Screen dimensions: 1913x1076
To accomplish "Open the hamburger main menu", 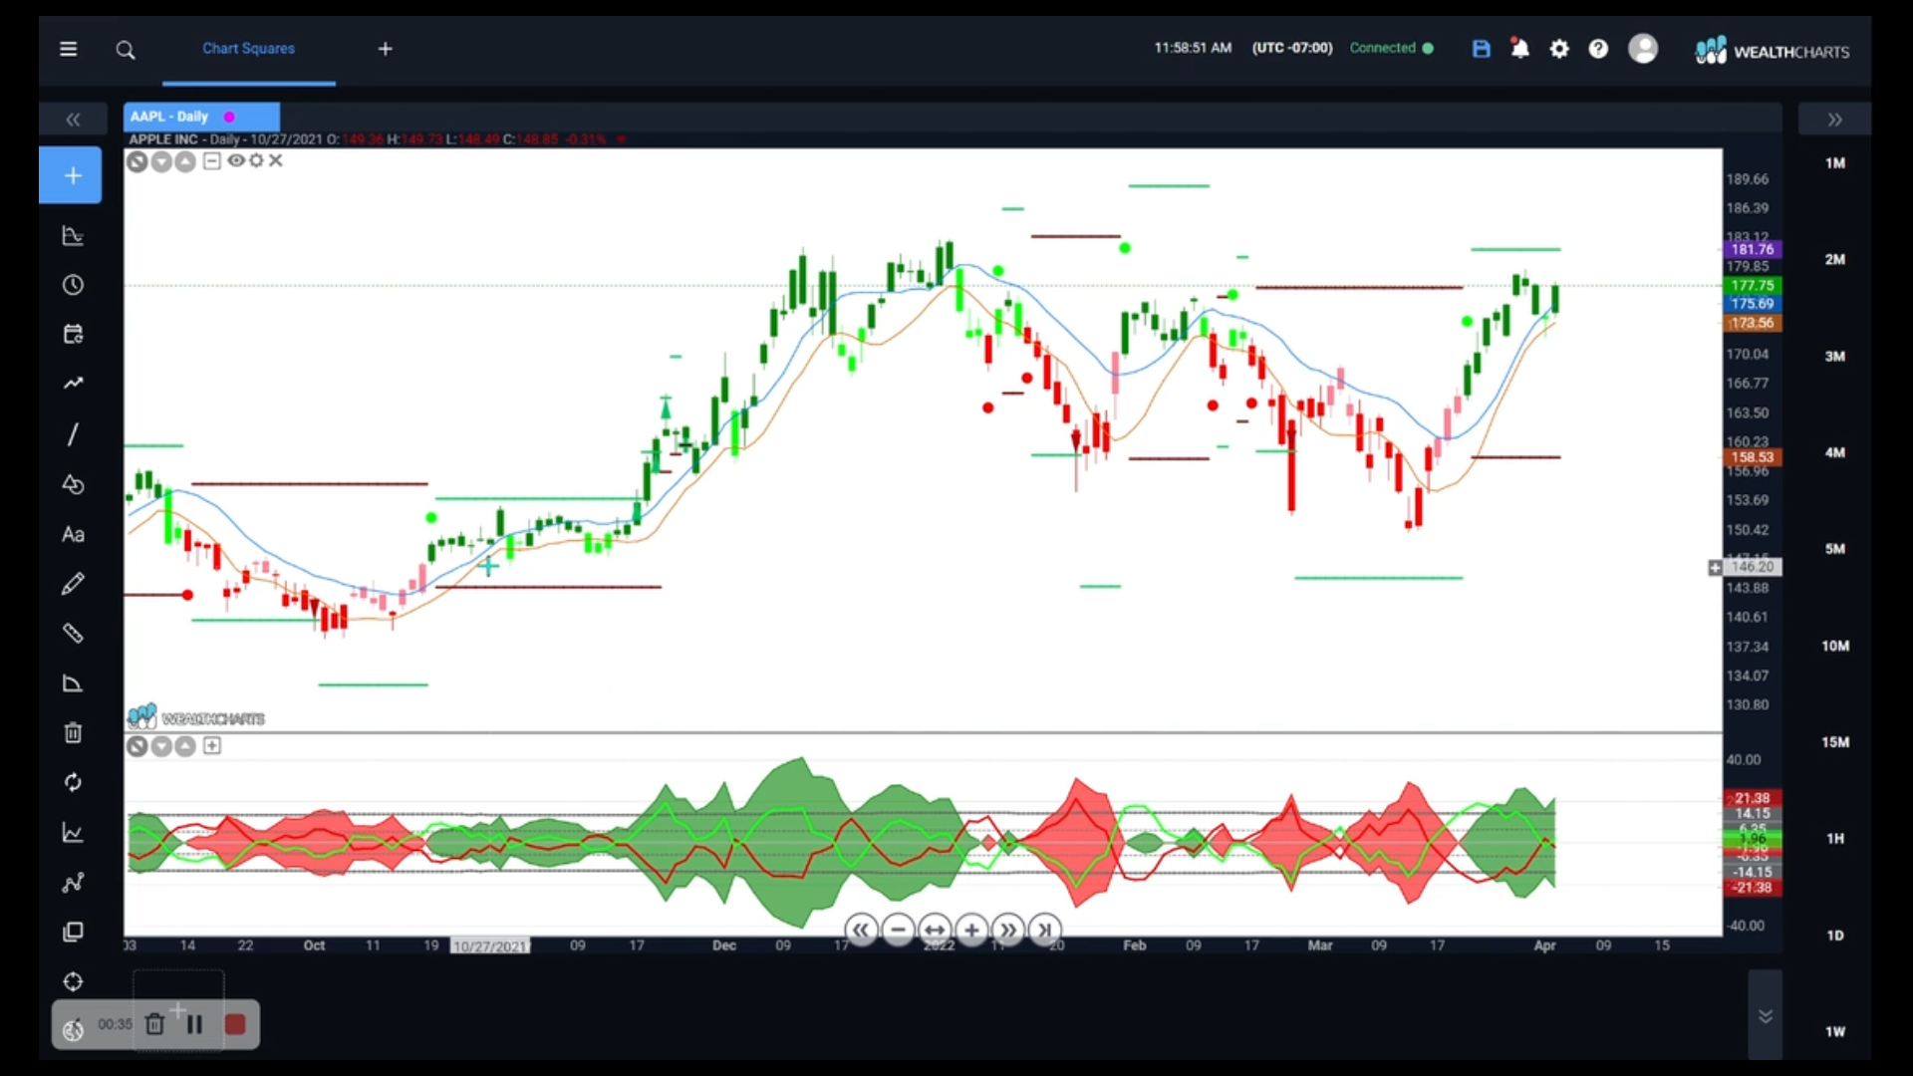I will point(68,49).
